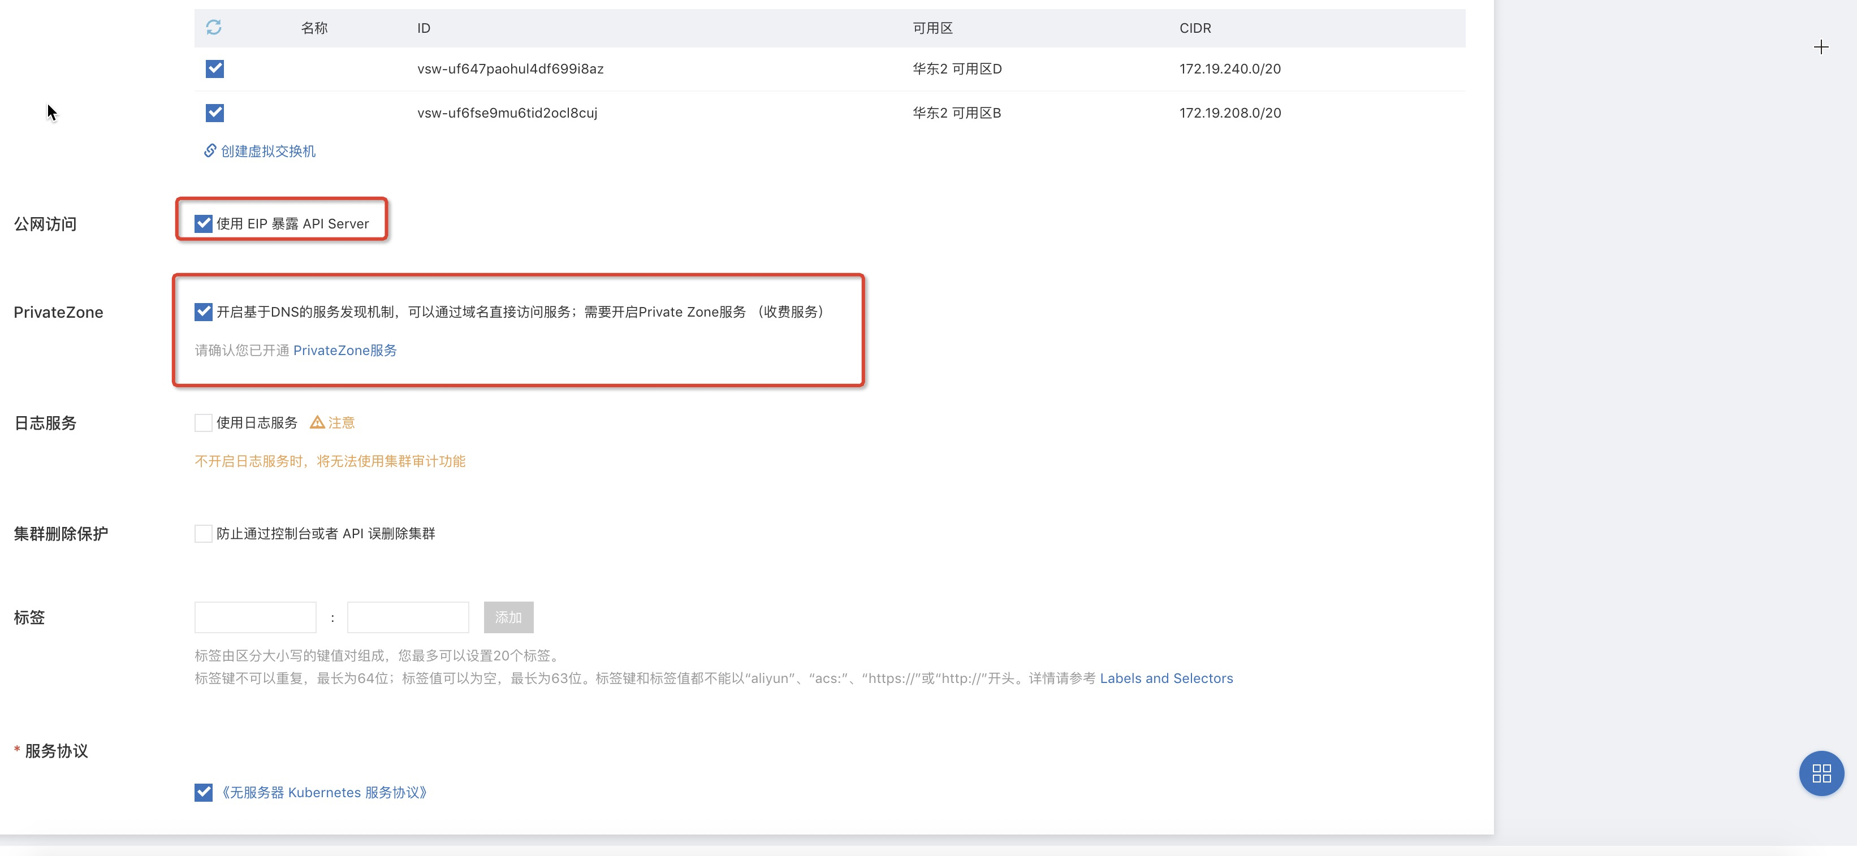The height and width of the screenshot is (856, 1857).
Task: Click the warning triangle icon next to 注意
Action: [x=317, y=422]
